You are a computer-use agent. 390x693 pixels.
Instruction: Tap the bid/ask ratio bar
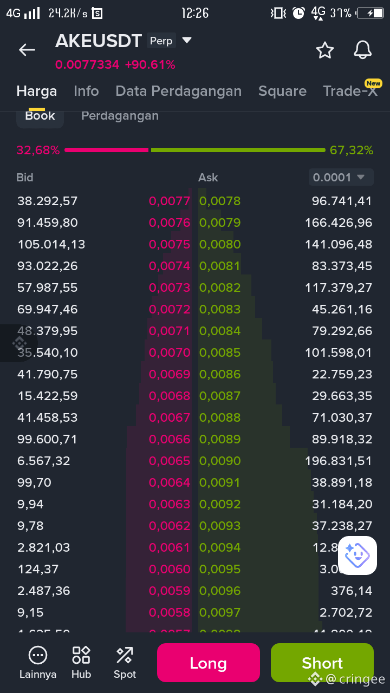point(195,150)
